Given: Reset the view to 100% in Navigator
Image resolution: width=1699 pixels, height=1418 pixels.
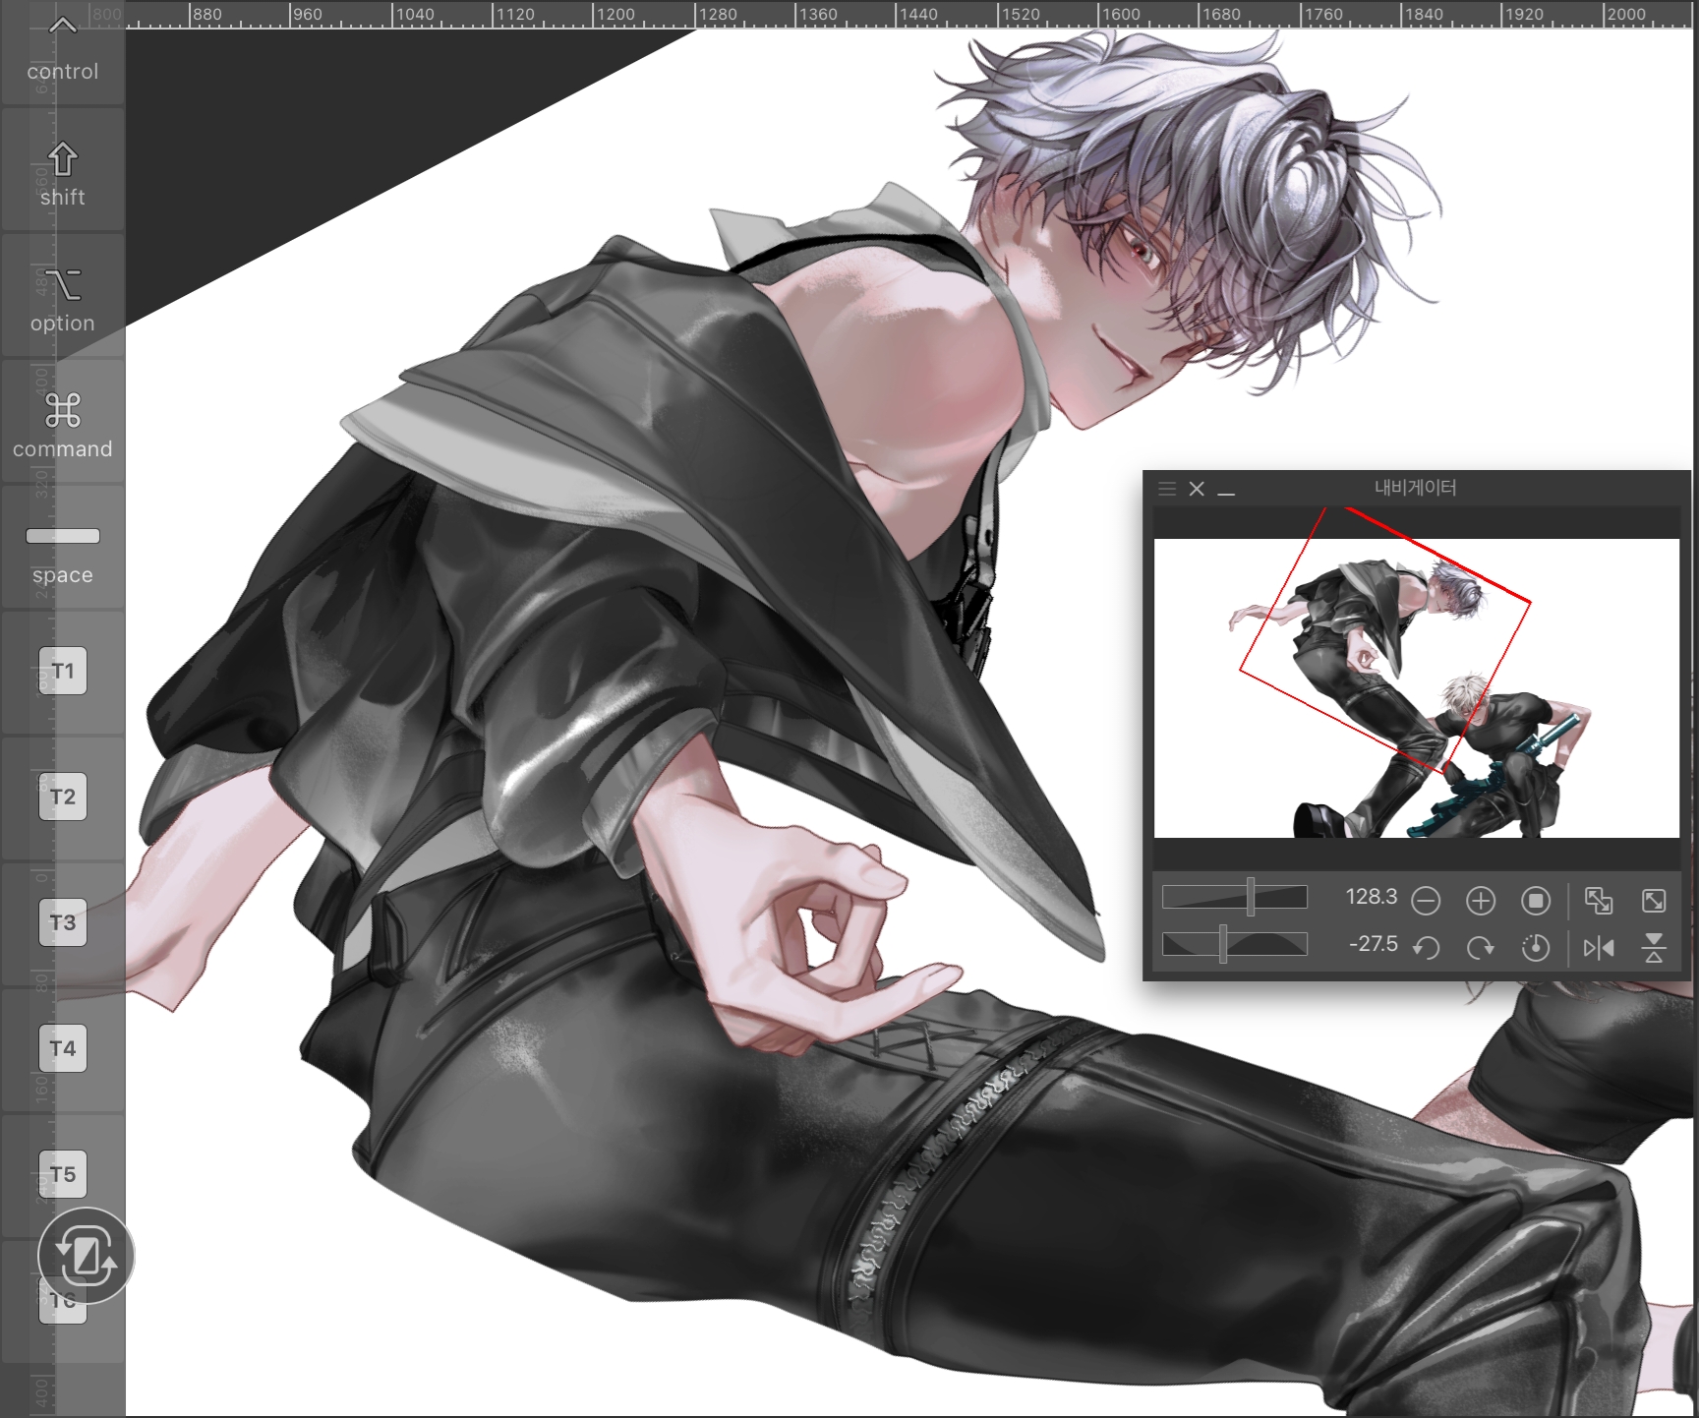Looking at the screenshot, I should (x=1535, y=900).
